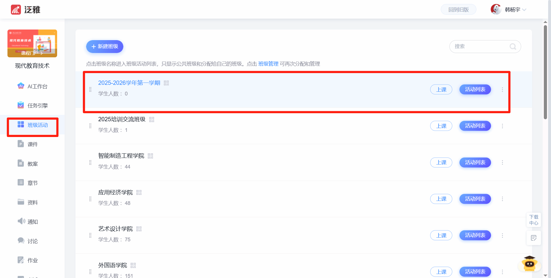
Task: Open 活动列表 for 应用经济学院
Action: pyautogui.click(x=475, y=199)
